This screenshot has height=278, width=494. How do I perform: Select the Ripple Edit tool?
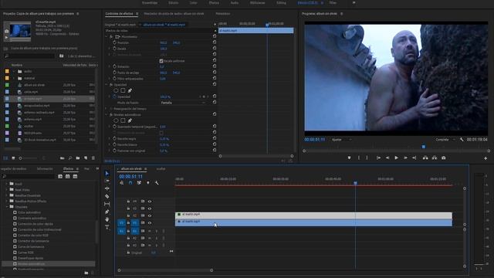click(x=107, y=188)
